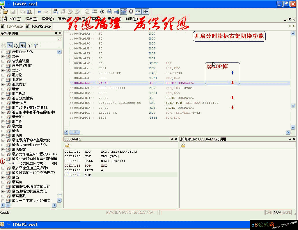Restore the inner MDI document window
The width and height of the screenshot is (298, 230).
point(290,20)
